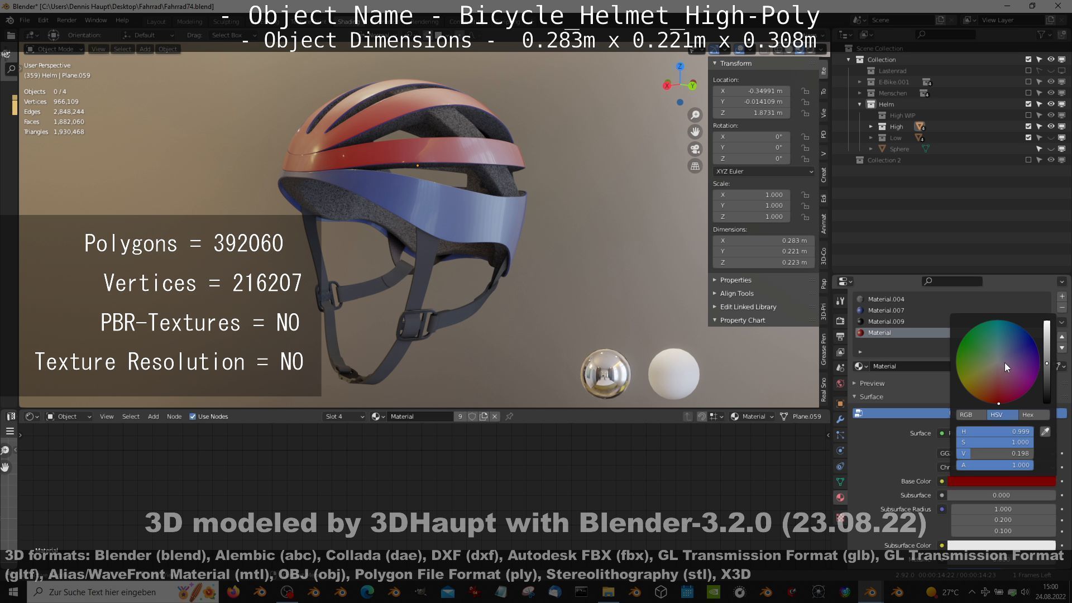Enable High WIP collection checkbox
This screenshot has height=603, width=1072.
[1028, 116]
